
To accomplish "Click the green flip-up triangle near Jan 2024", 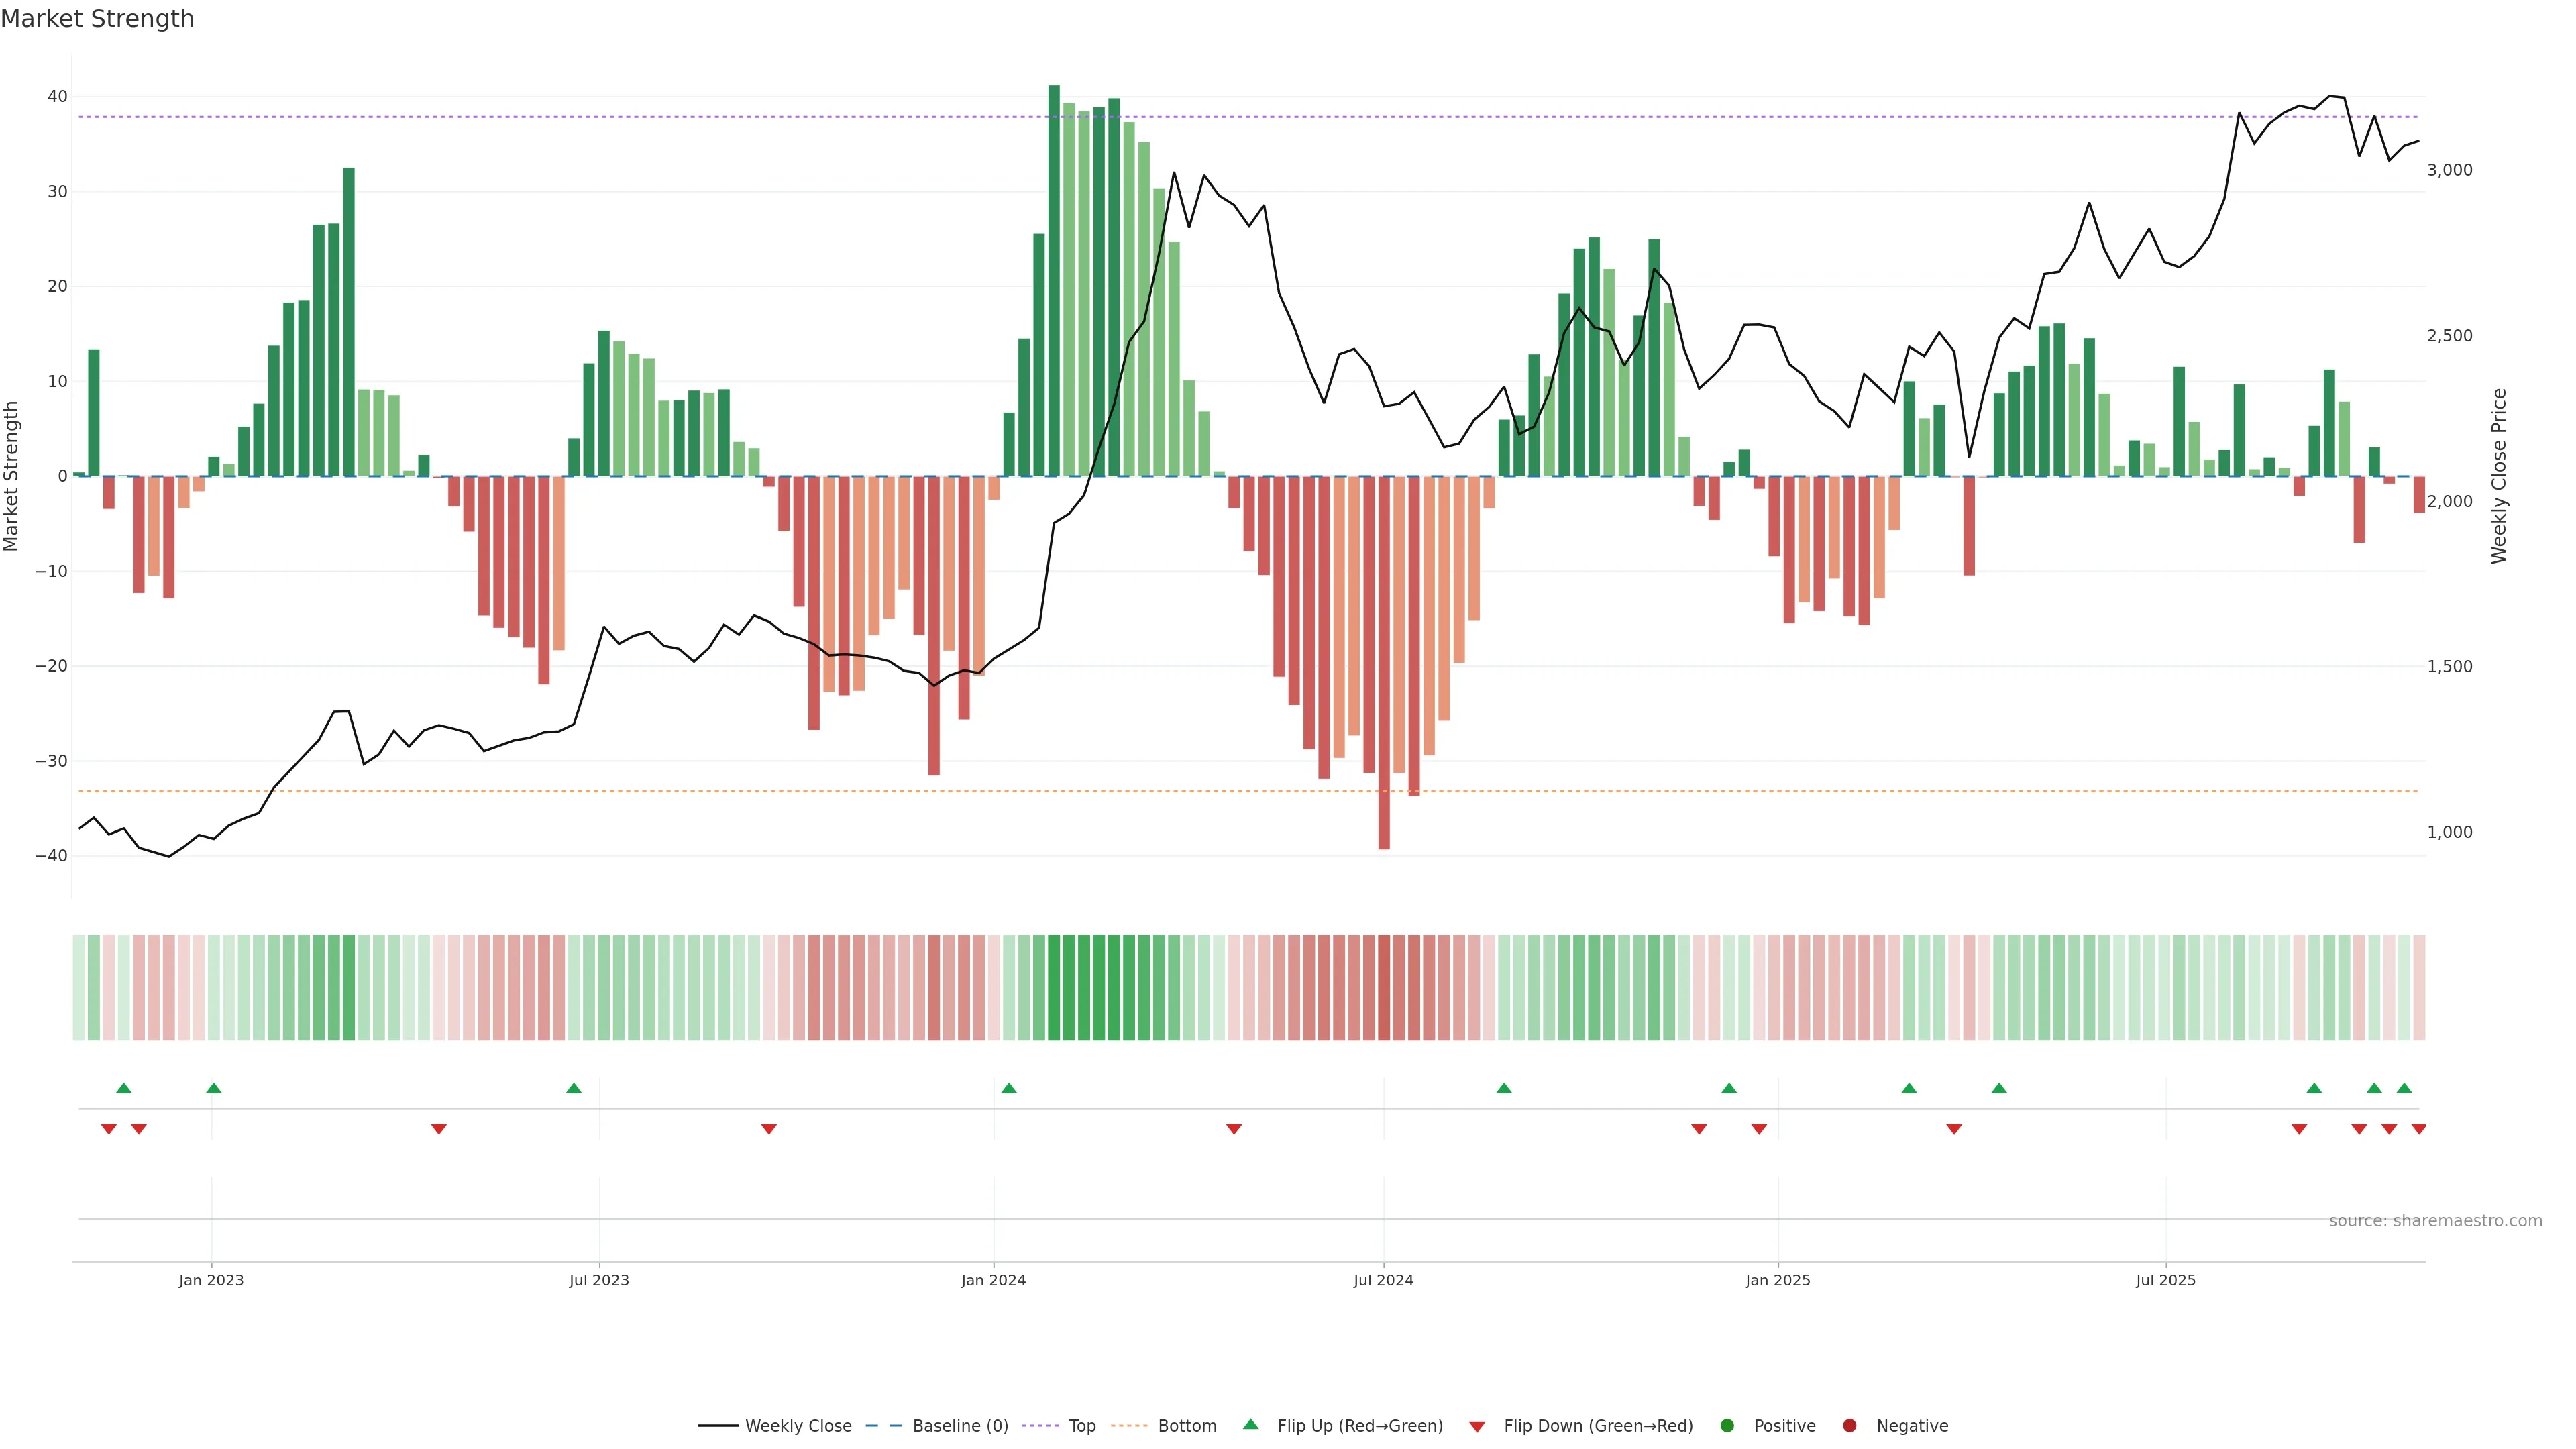I will tap(1009, 1088).
